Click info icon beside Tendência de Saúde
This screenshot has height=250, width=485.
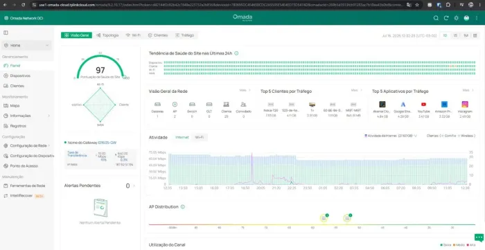[236, 53]
